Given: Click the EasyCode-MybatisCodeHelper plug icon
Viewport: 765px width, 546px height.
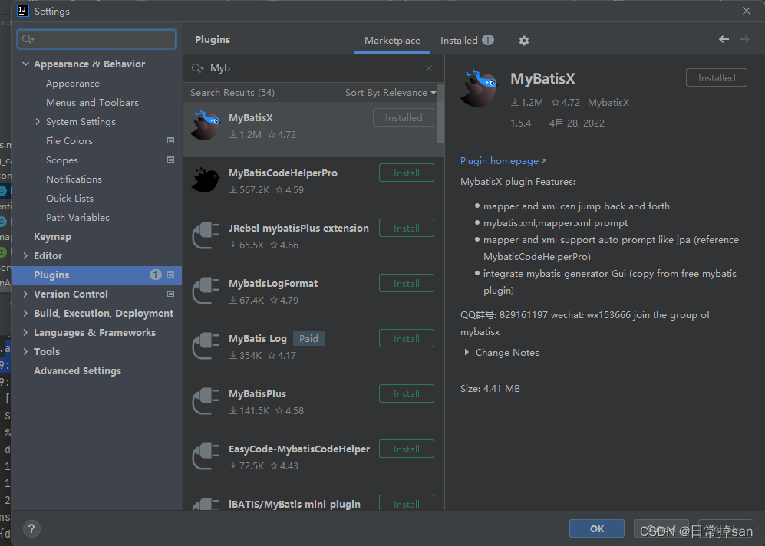Looking at the screenshot, I should tap(206, 456).
